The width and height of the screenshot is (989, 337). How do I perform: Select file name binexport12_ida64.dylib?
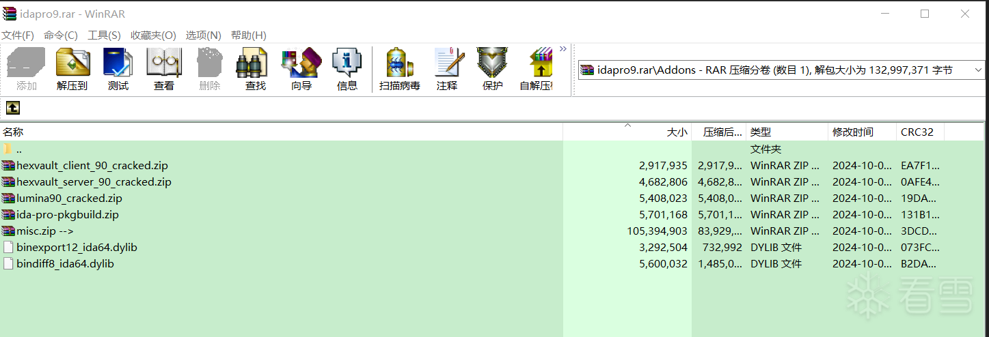coord(77,247)
